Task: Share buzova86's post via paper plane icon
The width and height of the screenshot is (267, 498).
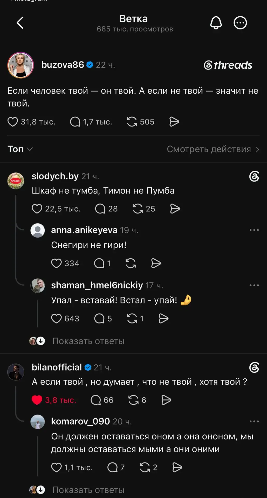Action: click(x=174, y=122)
